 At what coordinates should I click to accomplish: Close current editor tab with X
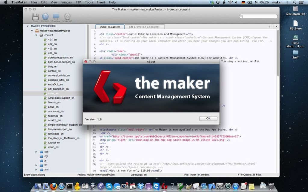[277, 26]
